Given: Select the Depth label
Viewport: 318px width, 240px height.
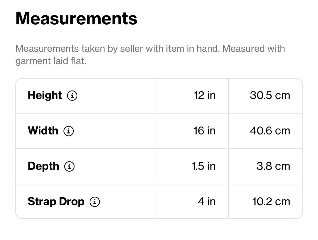Looking at the screenshot, I should click(x=43, y=166).
